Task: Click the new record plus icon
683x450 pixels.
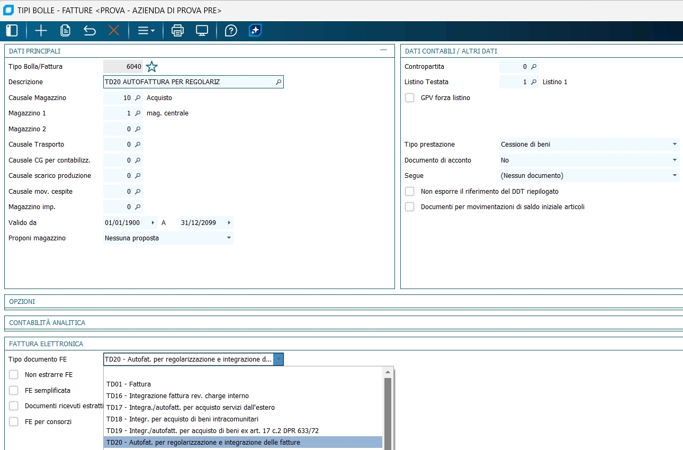Action: [41, 31]
